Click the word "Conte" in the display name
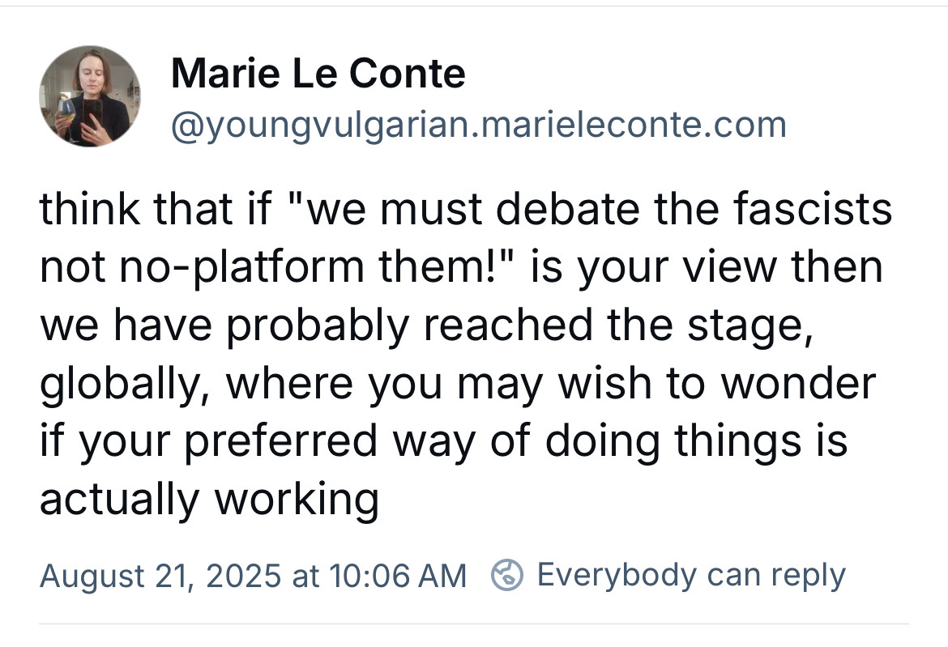 (407, 73)
